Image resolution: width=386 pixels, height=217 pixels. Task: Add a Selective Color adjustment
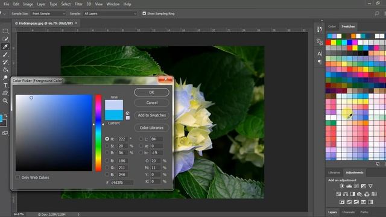[363, 202]
